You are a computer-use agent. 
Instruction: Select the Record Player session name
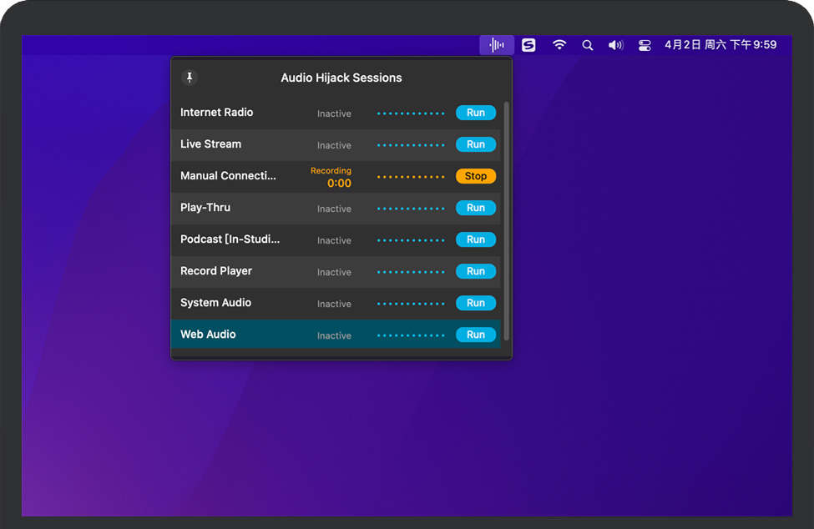[x=216, y=271]
